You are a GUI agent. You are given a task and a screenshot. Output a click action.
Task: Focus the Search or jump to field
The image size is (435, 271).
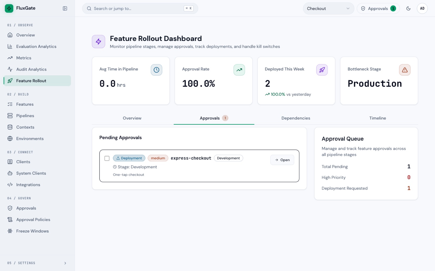(x=140, y=8)
